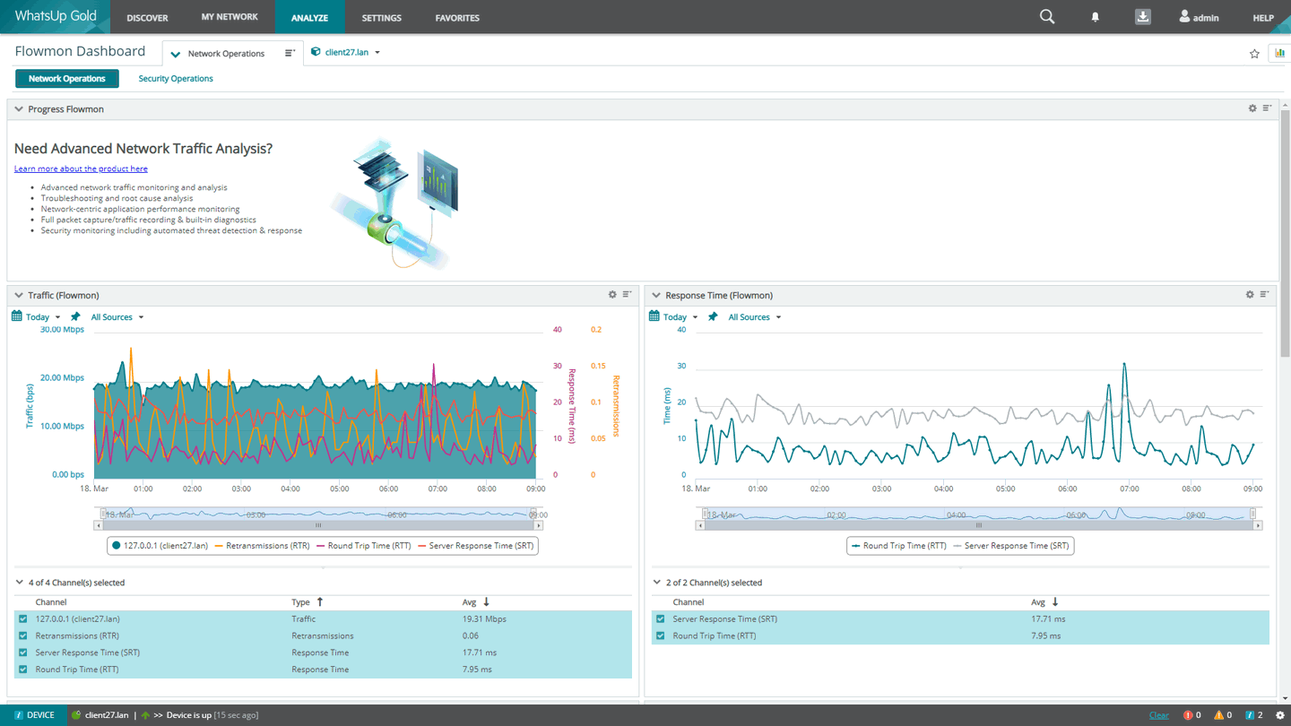The image size is (1291, 726).
Task: Open the notifications bell
Action: click(x=1095, y=17)
